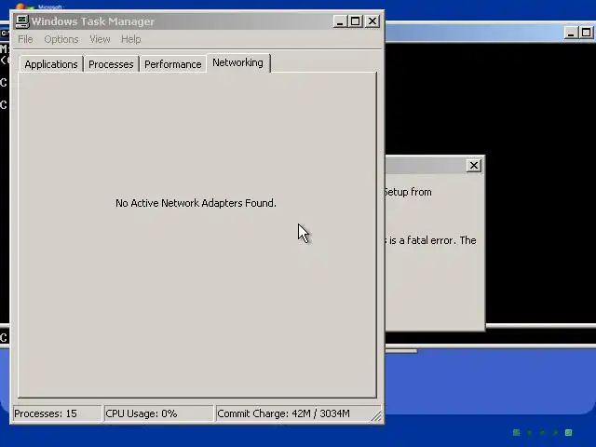Maximize the Windows Task Manager window
Viewport: 596px width, 447px height.
(356, 21)
